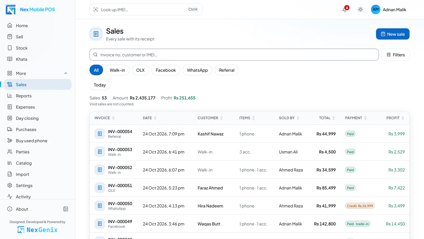Open Day closing in sidebar
424x239 pixels.
pos(38,118)
